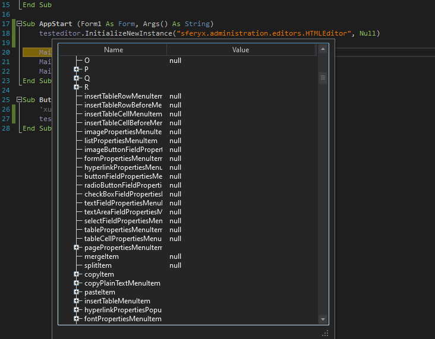
Task: Click the AppStart sub name on line 17
Action: pyautogui.click(x=55, y=24)
